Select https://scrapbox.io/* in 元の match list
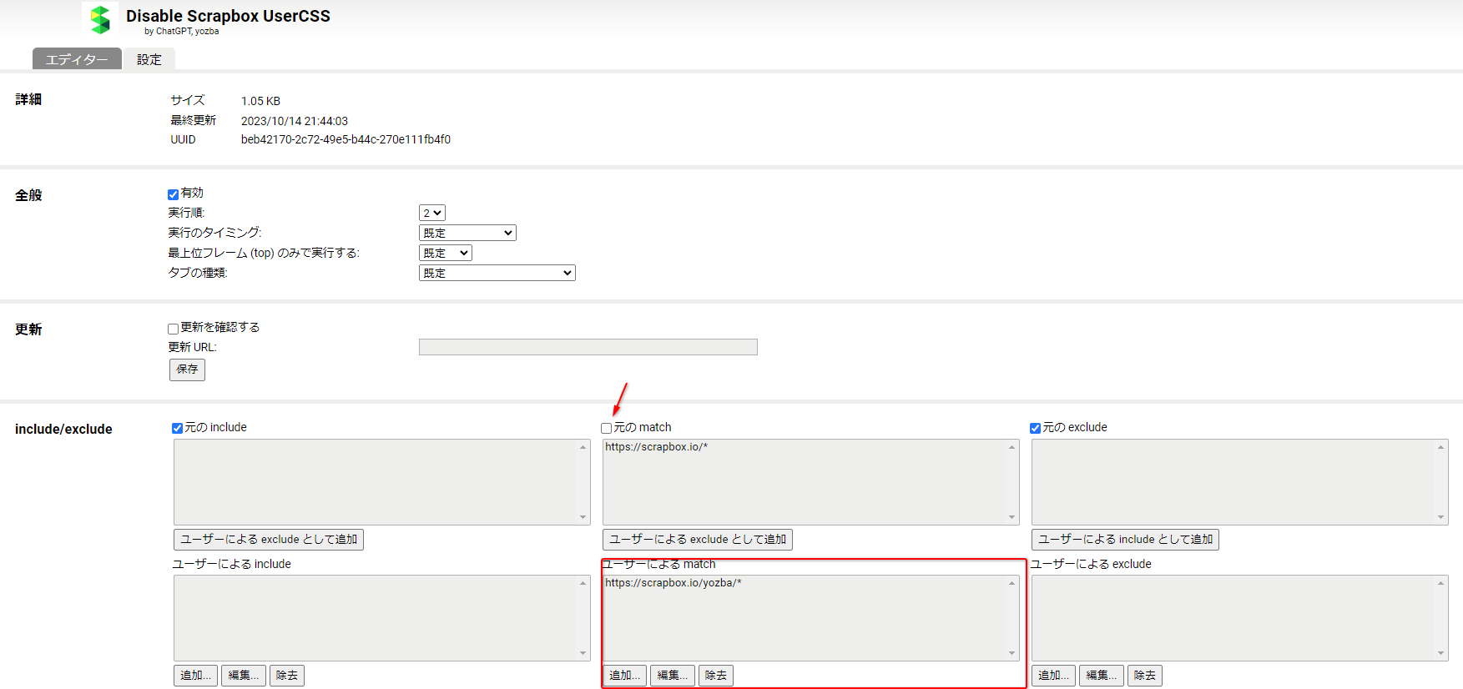This screenshot has height=689, width=1463. (657, 447)
